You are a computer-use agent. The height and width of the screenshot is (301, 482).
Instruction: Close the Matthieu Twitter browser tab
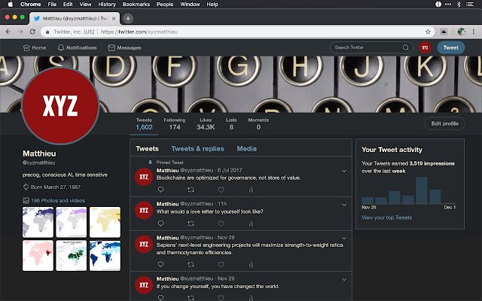(114, 18)
